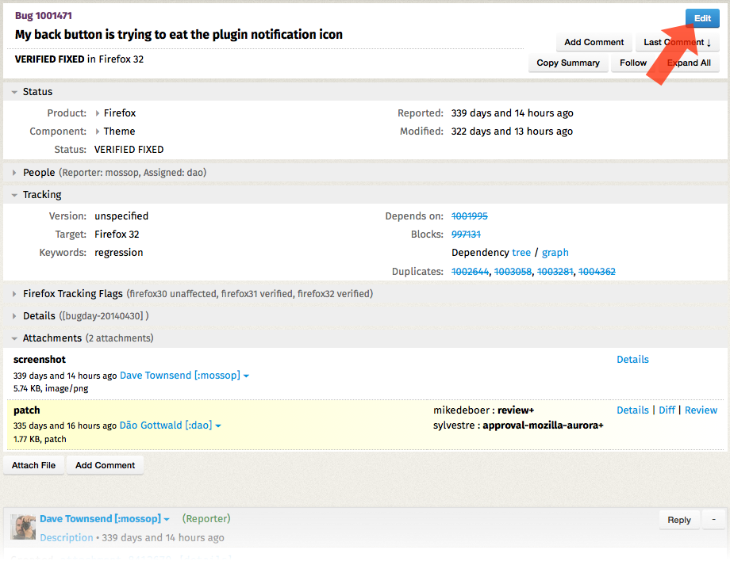Open the patch Diff link
Image resolution: width=730 pixels, height=561 pixels.
667,410
